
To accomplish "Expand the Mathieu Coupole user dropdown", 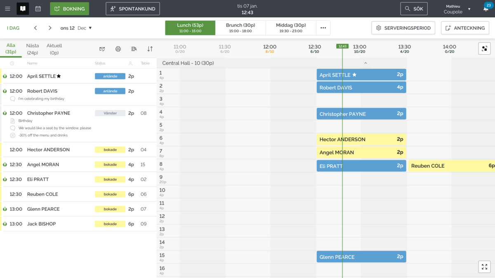I will point(456,9).
